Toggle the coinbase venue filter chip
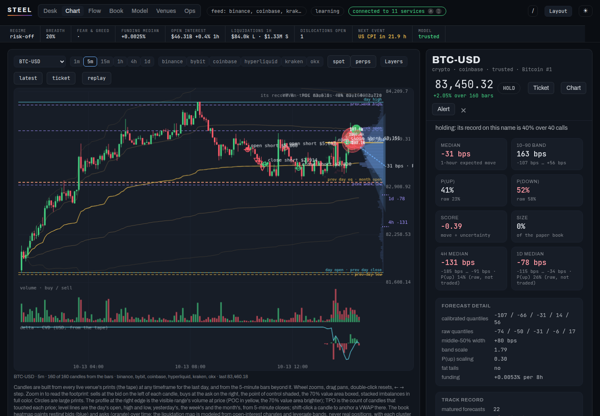This screenshot has width=600, height=416. point(225,62)
